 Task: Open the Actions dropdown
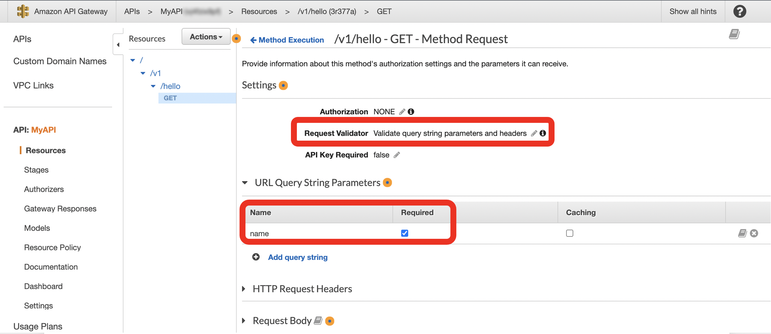206,37
